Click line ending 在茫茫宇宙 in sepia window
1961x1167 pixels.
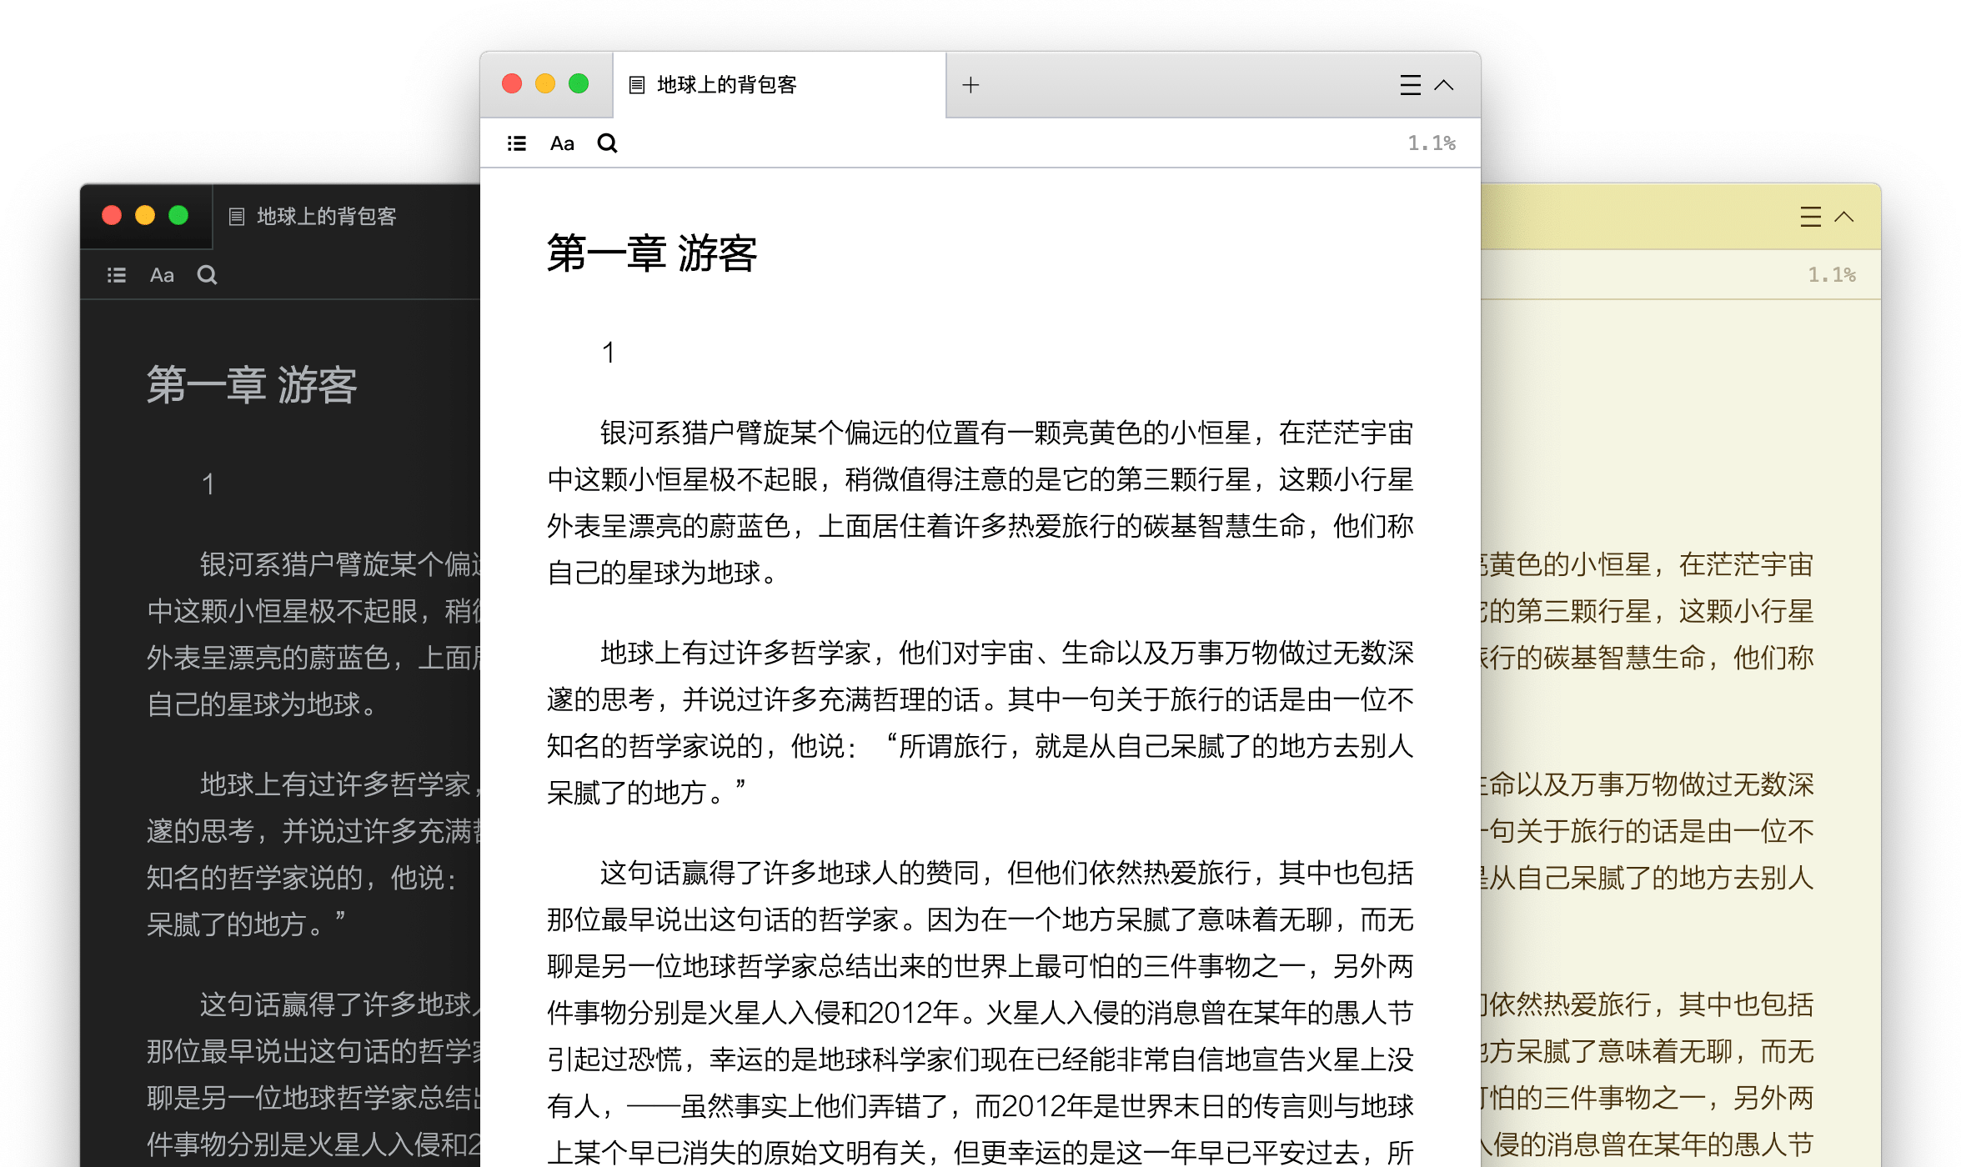click(1648, 565)
